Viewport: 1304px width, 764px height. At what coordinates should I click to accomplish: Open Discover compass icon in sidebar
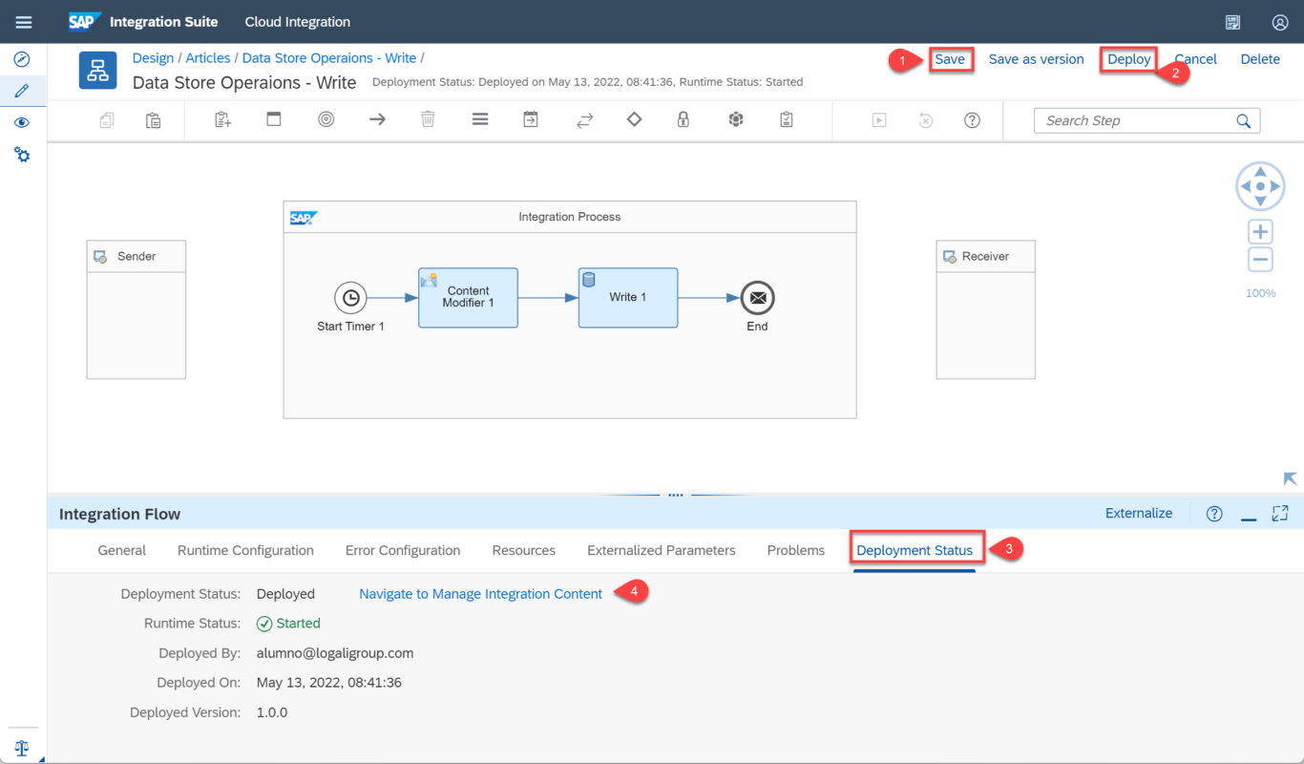click(x=22, y=59)
